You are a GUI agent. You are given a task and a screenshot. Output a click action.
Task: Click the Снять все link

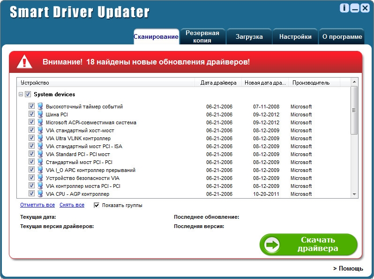coord(72,205)
